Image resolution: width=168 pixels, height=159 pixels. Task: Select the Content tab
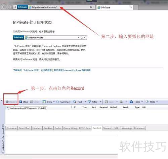pos(97,128)
